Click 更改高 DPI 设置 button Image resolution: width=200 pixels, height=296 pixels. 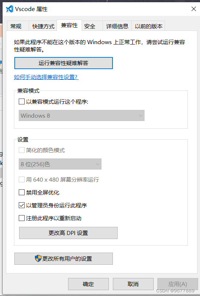[x=68, y=233]
